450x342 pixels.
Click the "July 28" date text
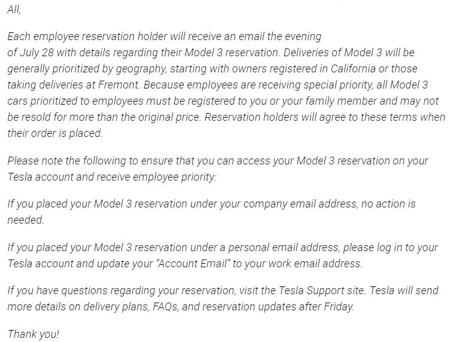(x=36, y=53)
